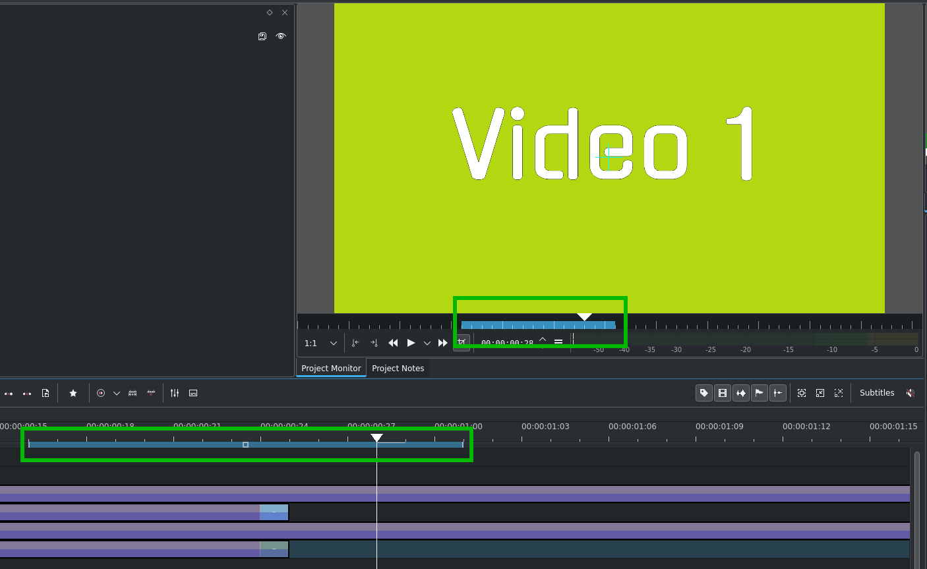Toggle the show tags button

tap(704, 393)
